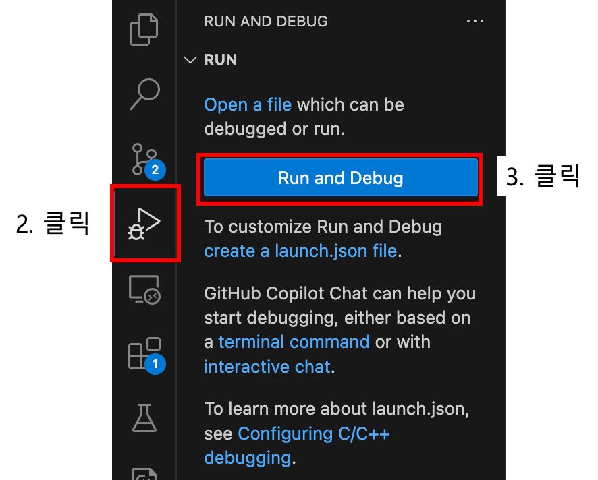
Task: Click the partially visible bottom sidebar icon
Action: [144, 473]
